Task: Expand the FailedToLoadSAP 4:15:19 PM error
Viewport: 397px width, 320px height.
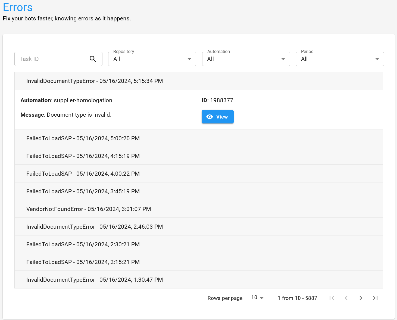Action: (x=198, y=156)
